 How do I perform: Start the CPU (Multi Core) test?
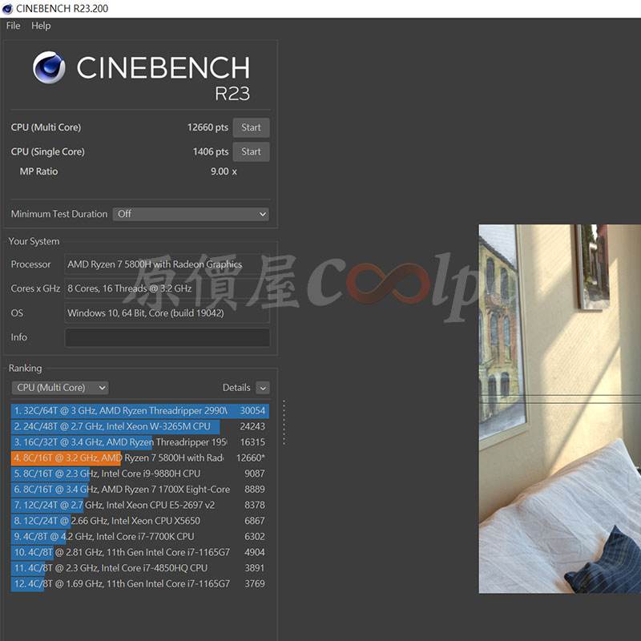coord(251,127)
